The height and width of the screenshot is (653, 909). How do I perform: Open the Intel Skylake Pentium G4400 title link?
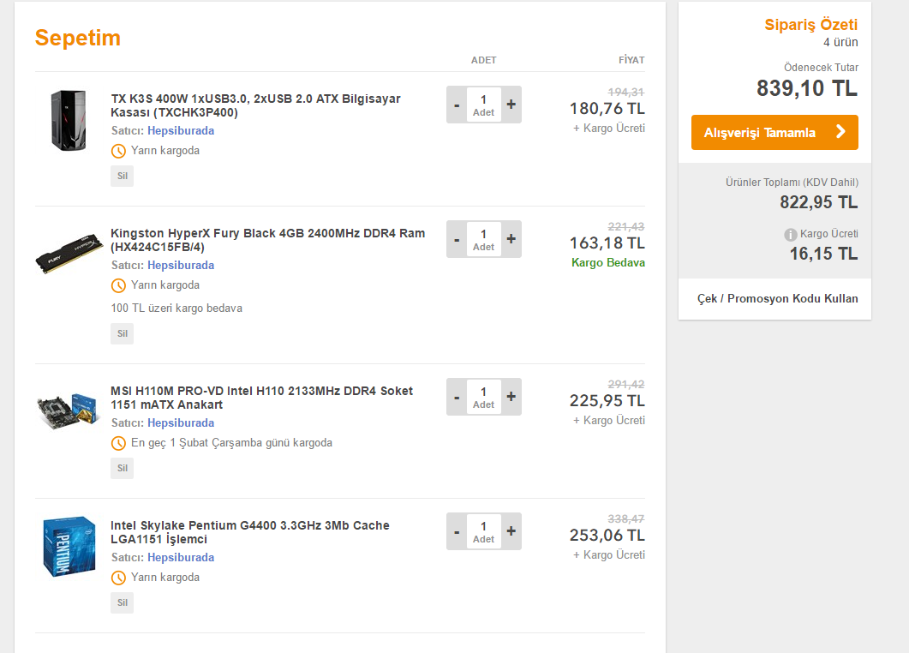click(x=249, y=532)
